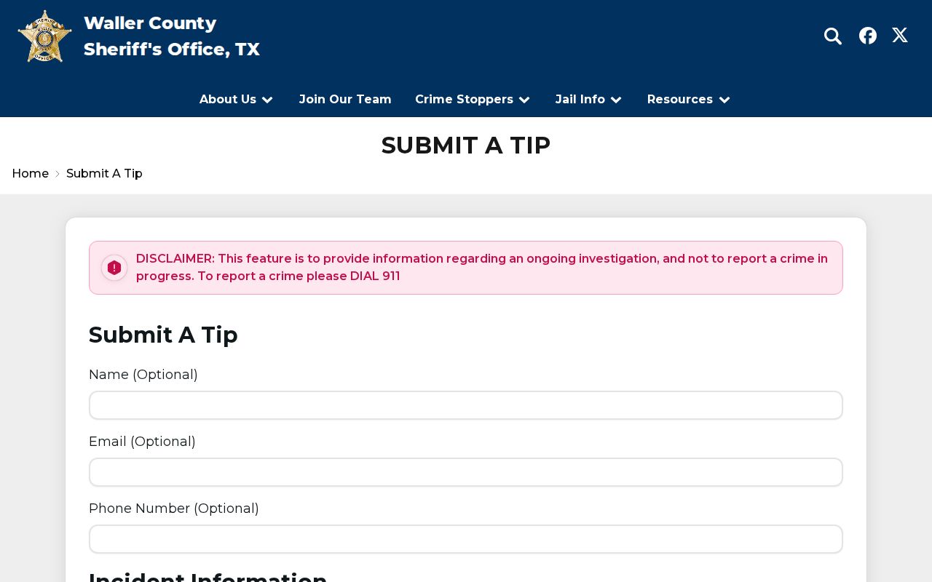Click the Name (Optional) label
Image resolution: width=932 pixels, height=582 pixels.
click(143, 375)
